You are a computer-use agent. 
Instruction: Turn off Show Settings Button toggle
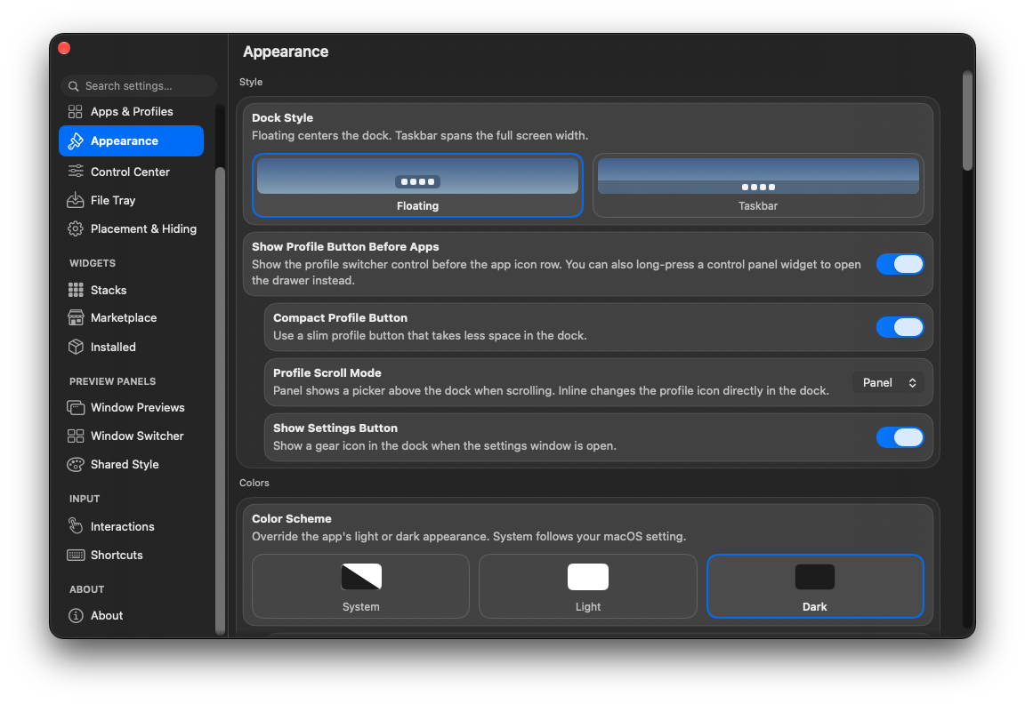tap(900, 437)
